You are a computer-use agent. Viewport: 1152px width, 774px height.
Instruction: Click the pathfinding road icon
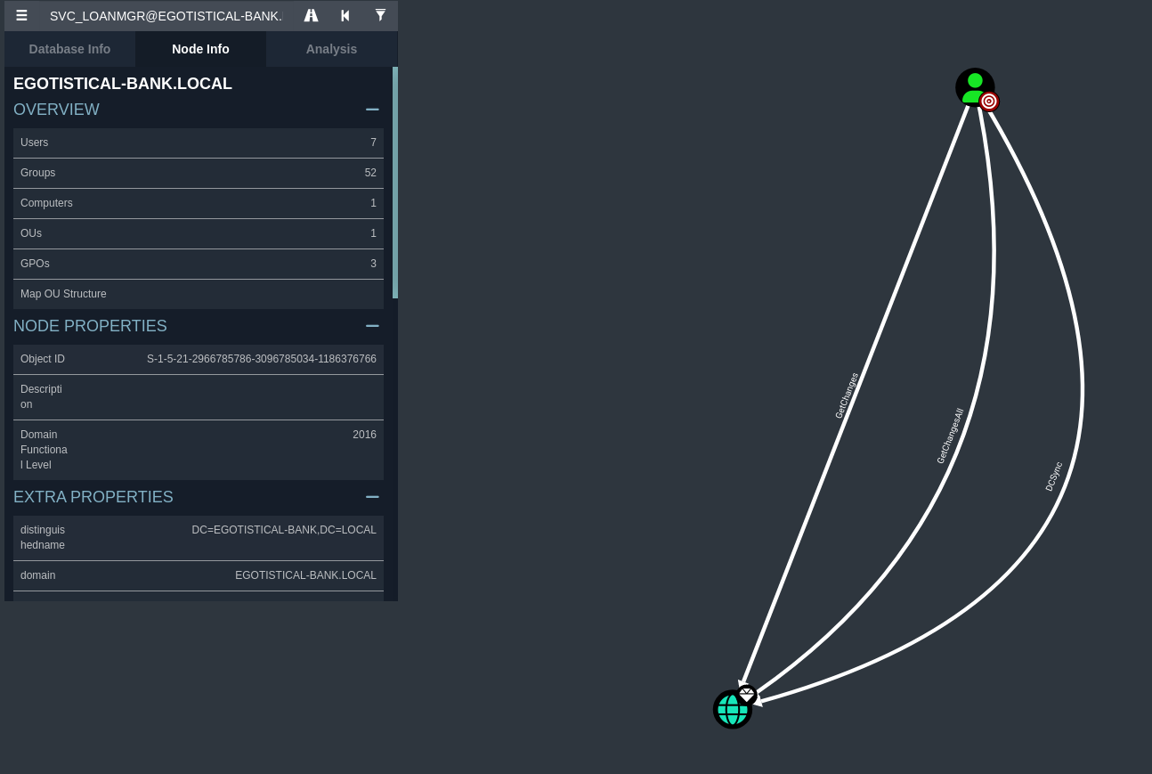[x=311, y=16]
